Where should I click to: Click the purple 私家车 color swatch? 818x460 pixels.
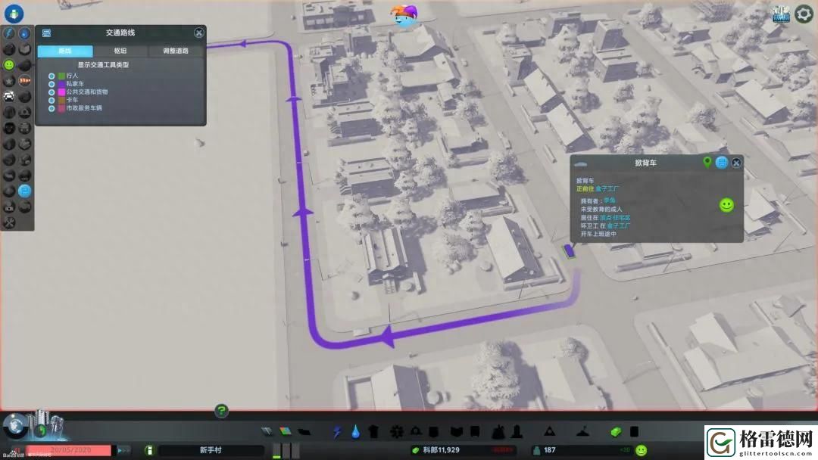pyautogui.click(x=61, y=84)
